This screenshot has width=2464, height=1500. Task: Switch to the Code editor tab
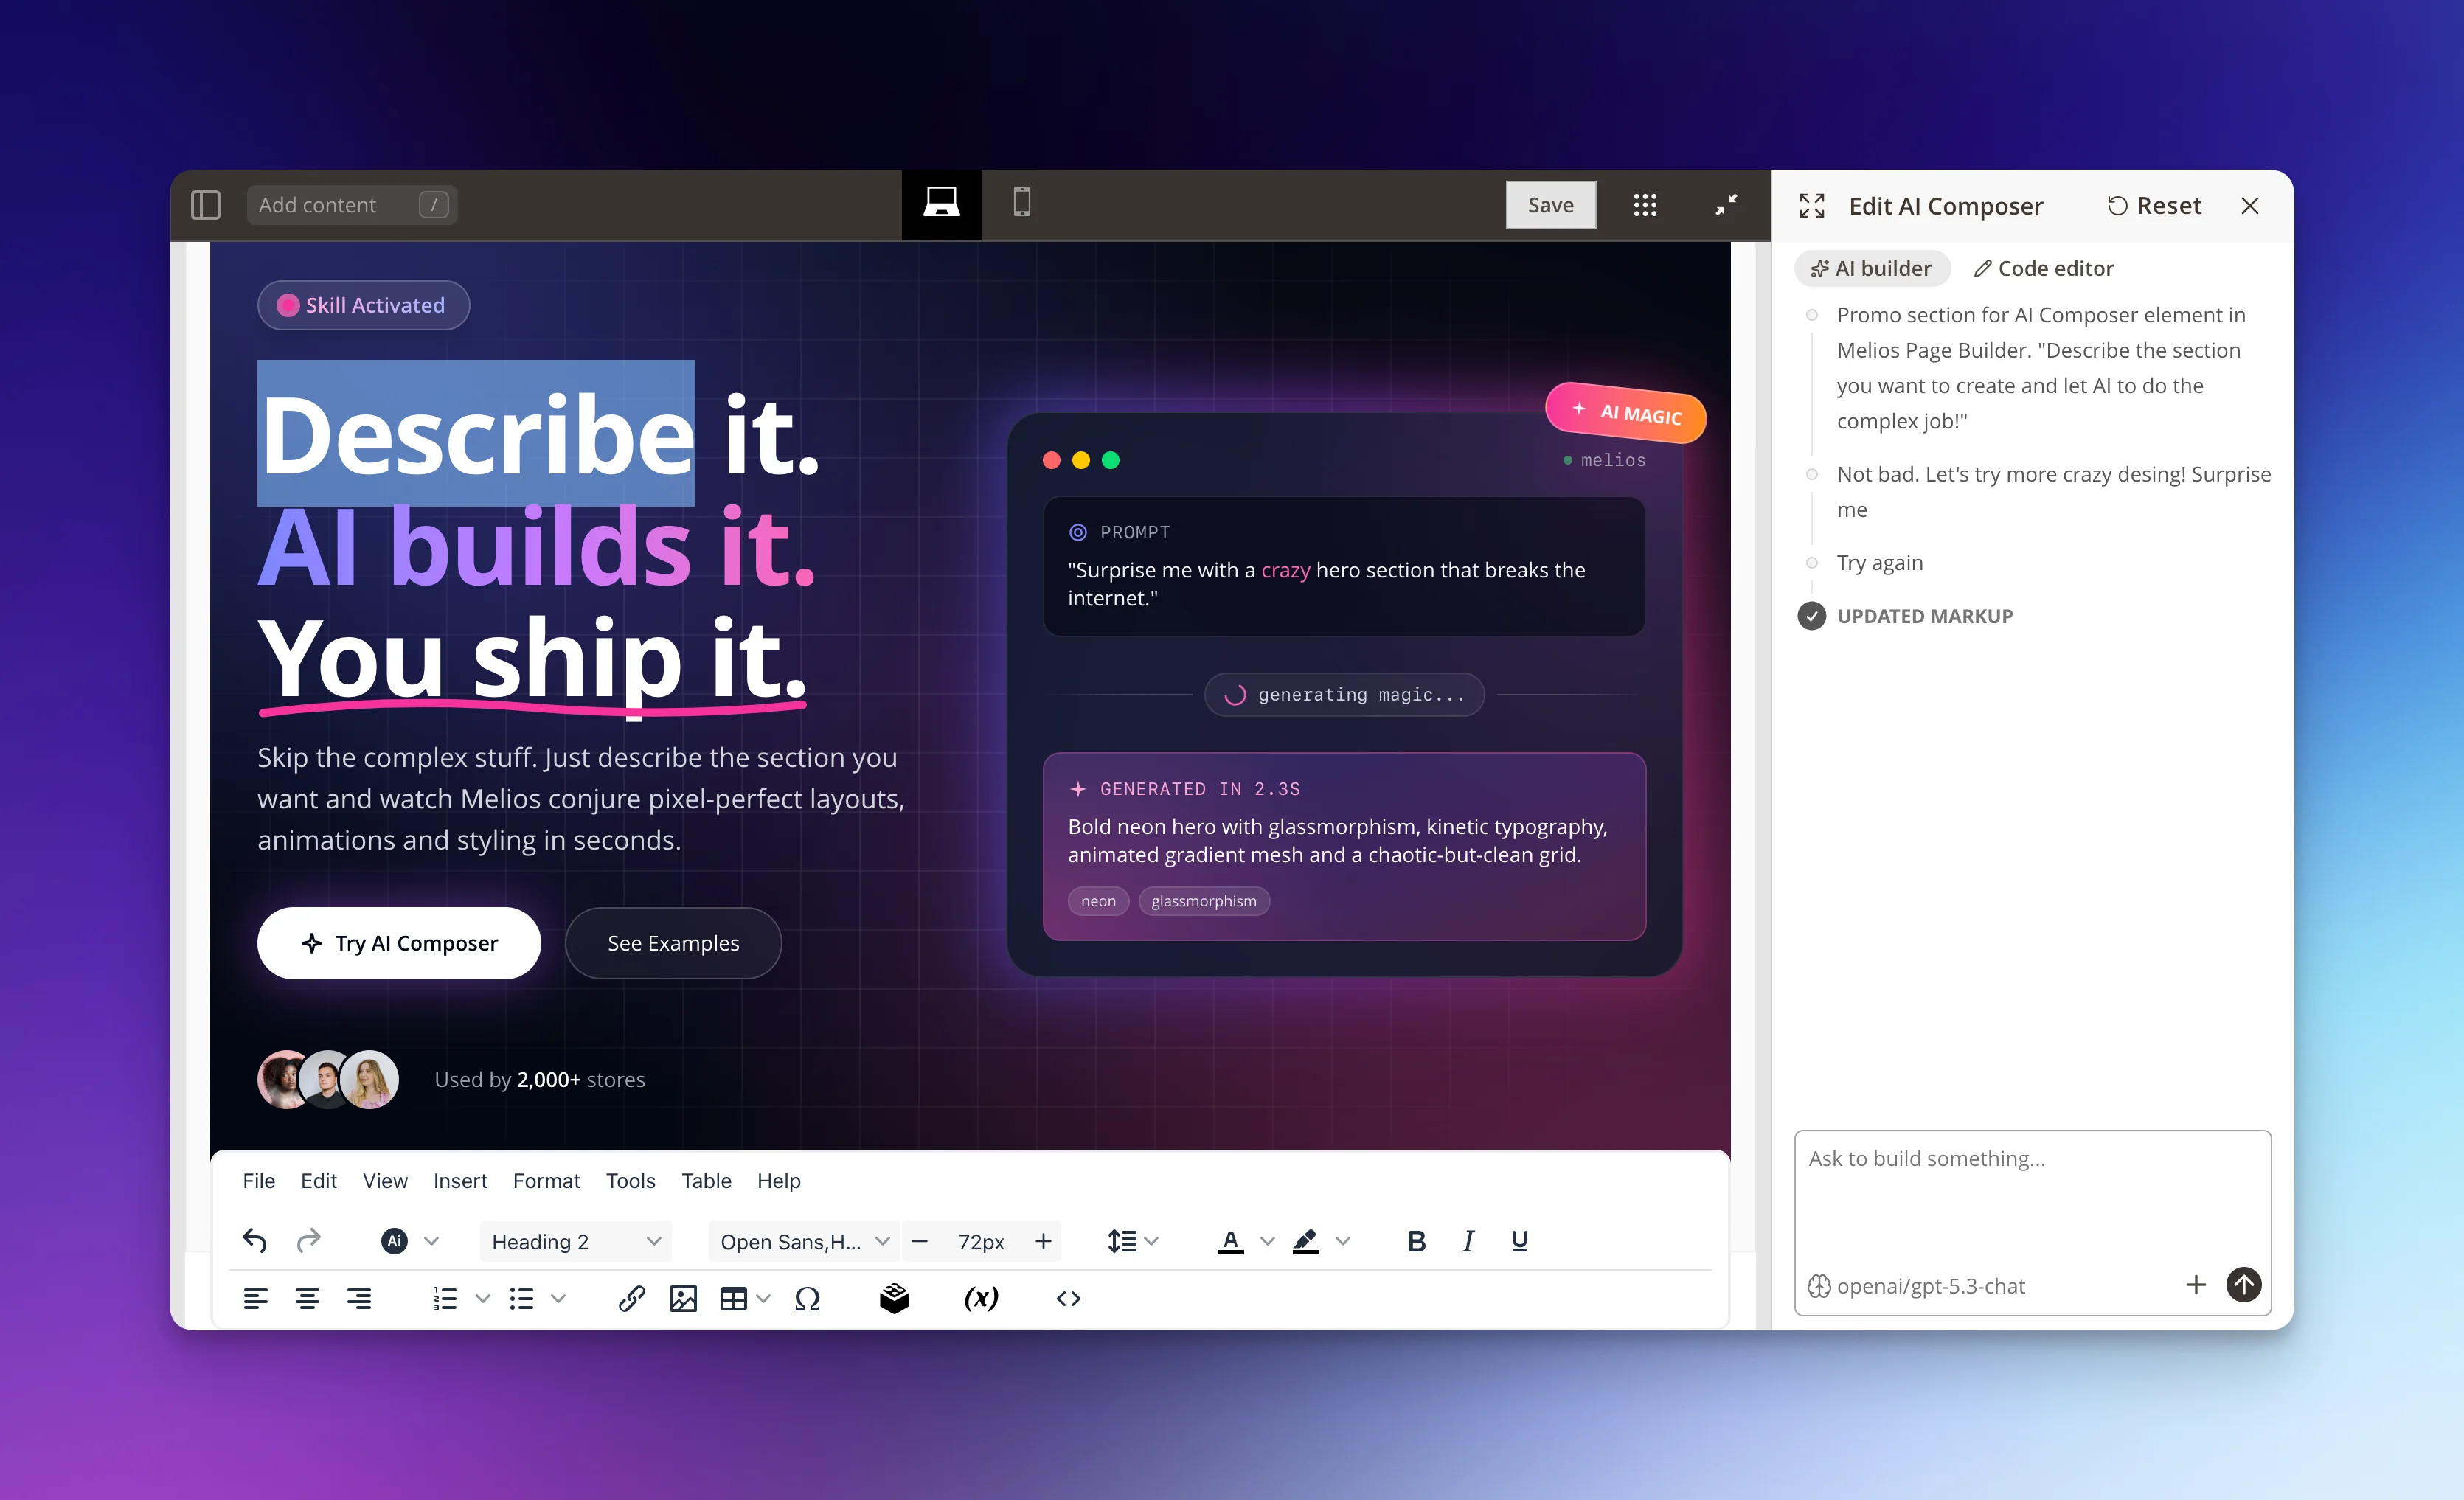click(x=2043, y=268)
